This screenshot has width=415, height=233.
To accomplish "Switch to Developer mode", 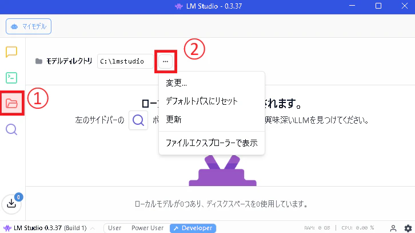I will pyautogui.click(x=193, y=228).
